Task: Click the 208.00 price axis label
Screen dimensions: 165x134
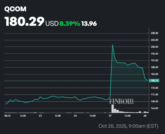Action: coord(155,33)
